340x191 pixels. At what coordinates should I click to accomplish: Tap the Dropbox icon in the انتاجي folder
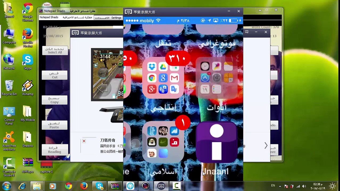(152, 67)
